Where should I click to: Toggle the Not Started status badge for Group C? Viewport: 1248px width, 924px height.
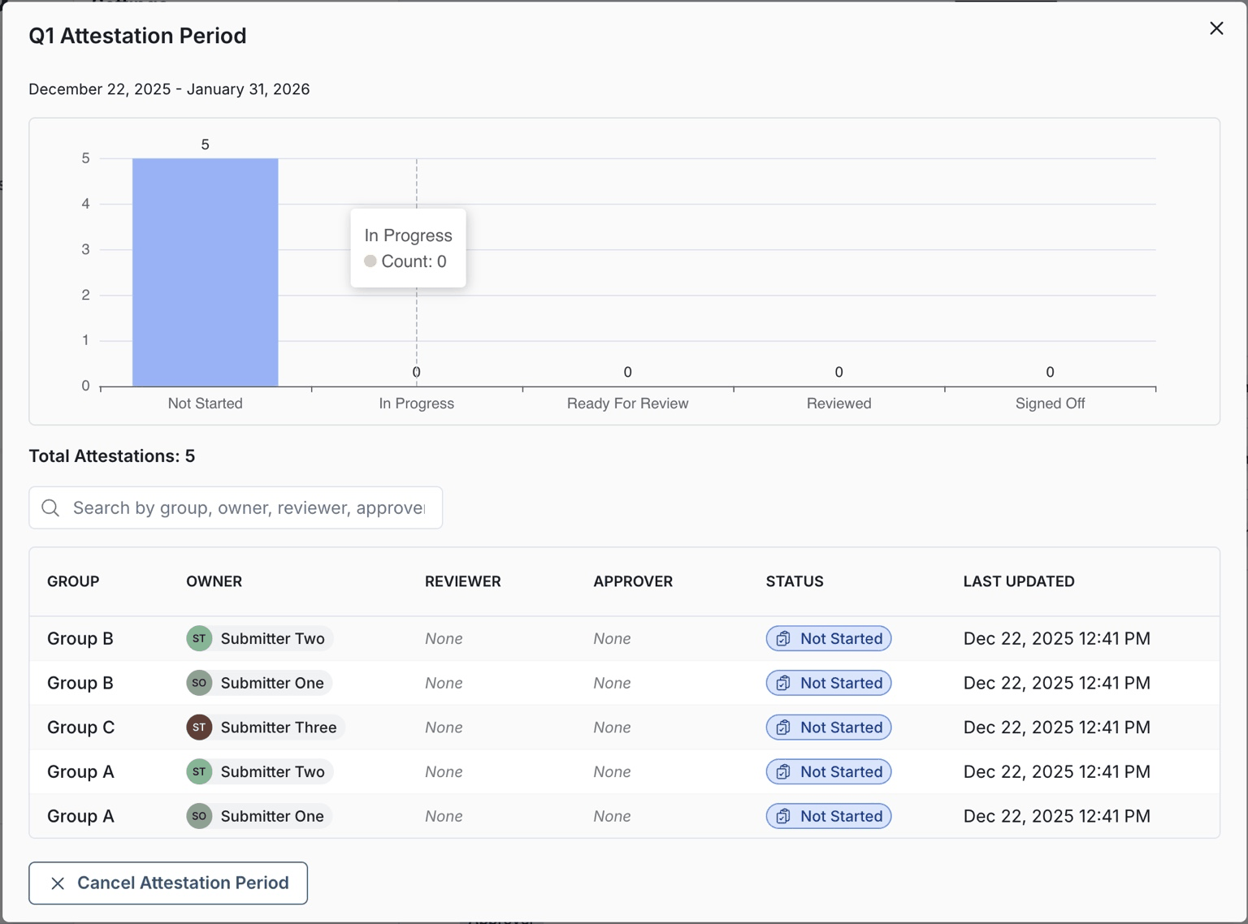click(x=828, y=728)
